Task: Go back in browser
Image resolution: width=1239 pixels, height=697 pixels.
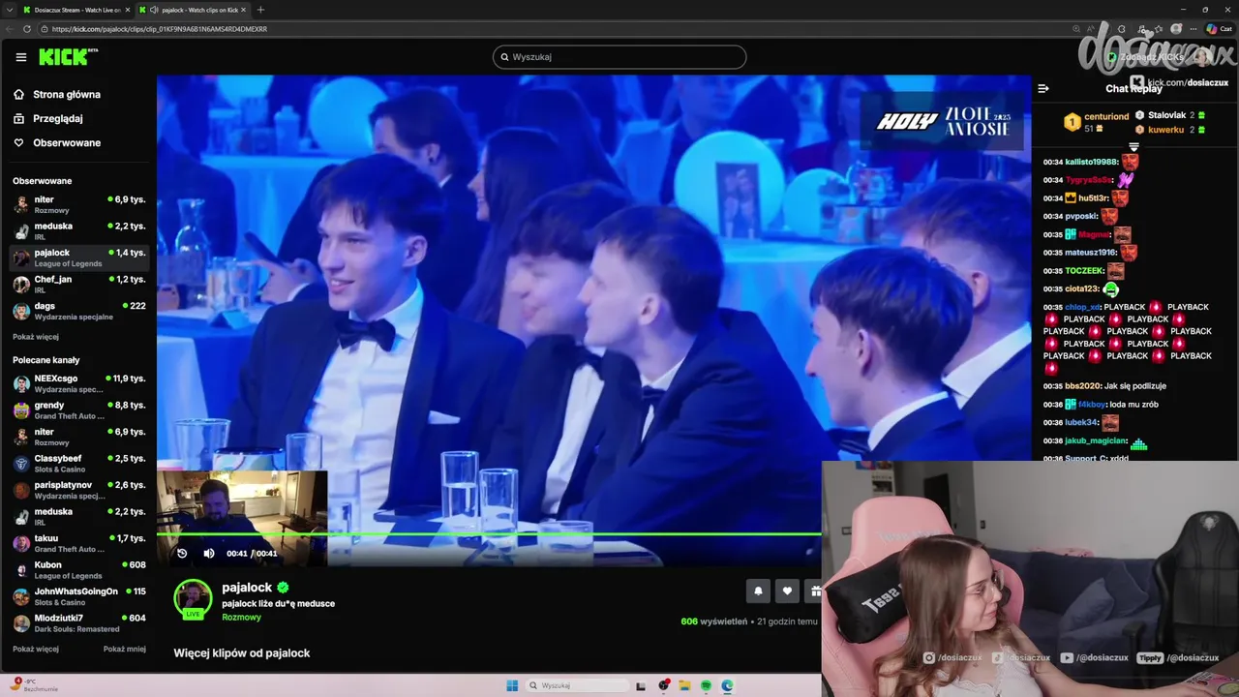Action: [10, 29]
